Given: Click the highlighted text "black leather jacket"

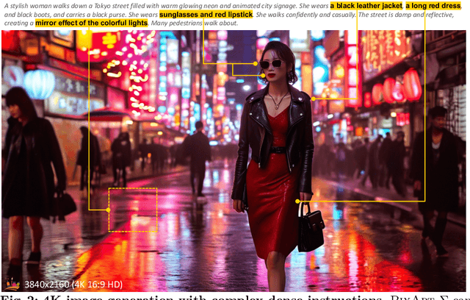Looking at the screenshot, I should coord(366,5).
